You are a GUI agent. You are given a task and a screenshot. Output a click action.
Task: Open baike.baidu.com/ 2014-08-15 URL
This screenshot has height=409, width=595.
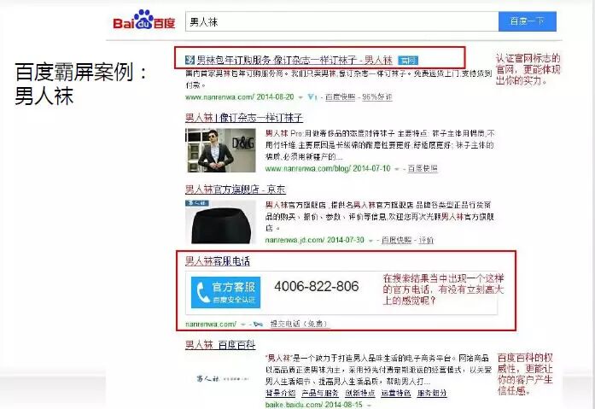click(314, 405)
